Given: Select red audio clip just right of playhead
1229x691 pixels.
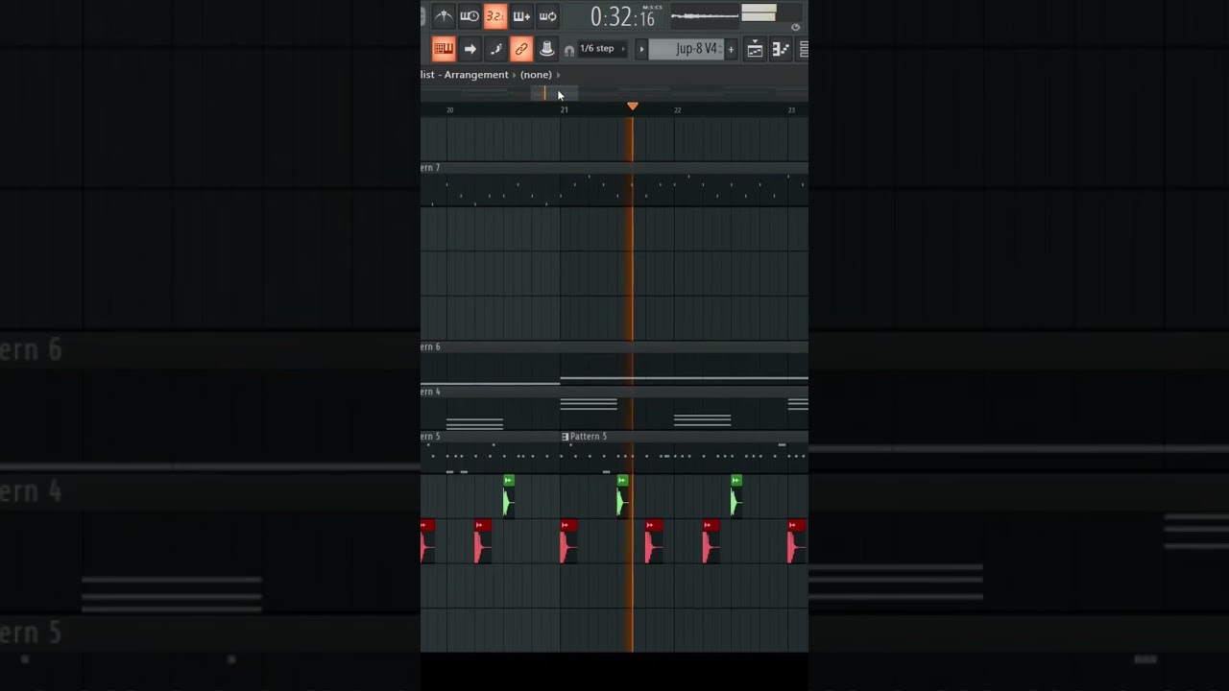Looking at the screenshot, I should [x=653, y=541].
